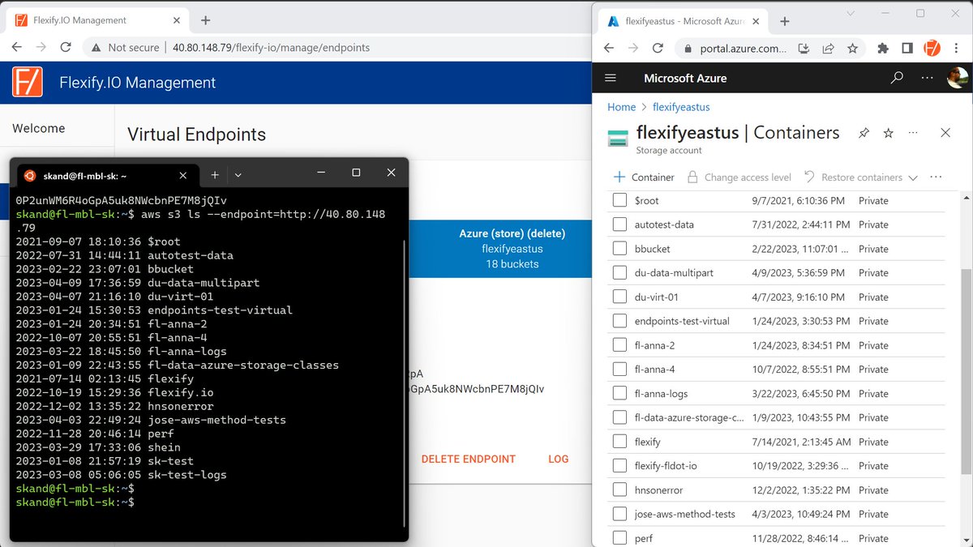The width and height of the screenshot is (973, 547).
Task: Select the flexifyeastus Azure browser tab
Action: point(685,21)
